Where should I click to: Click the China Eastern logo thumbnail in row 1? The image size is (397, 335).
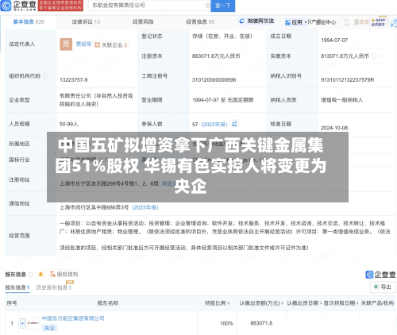(x=33, y=323)
